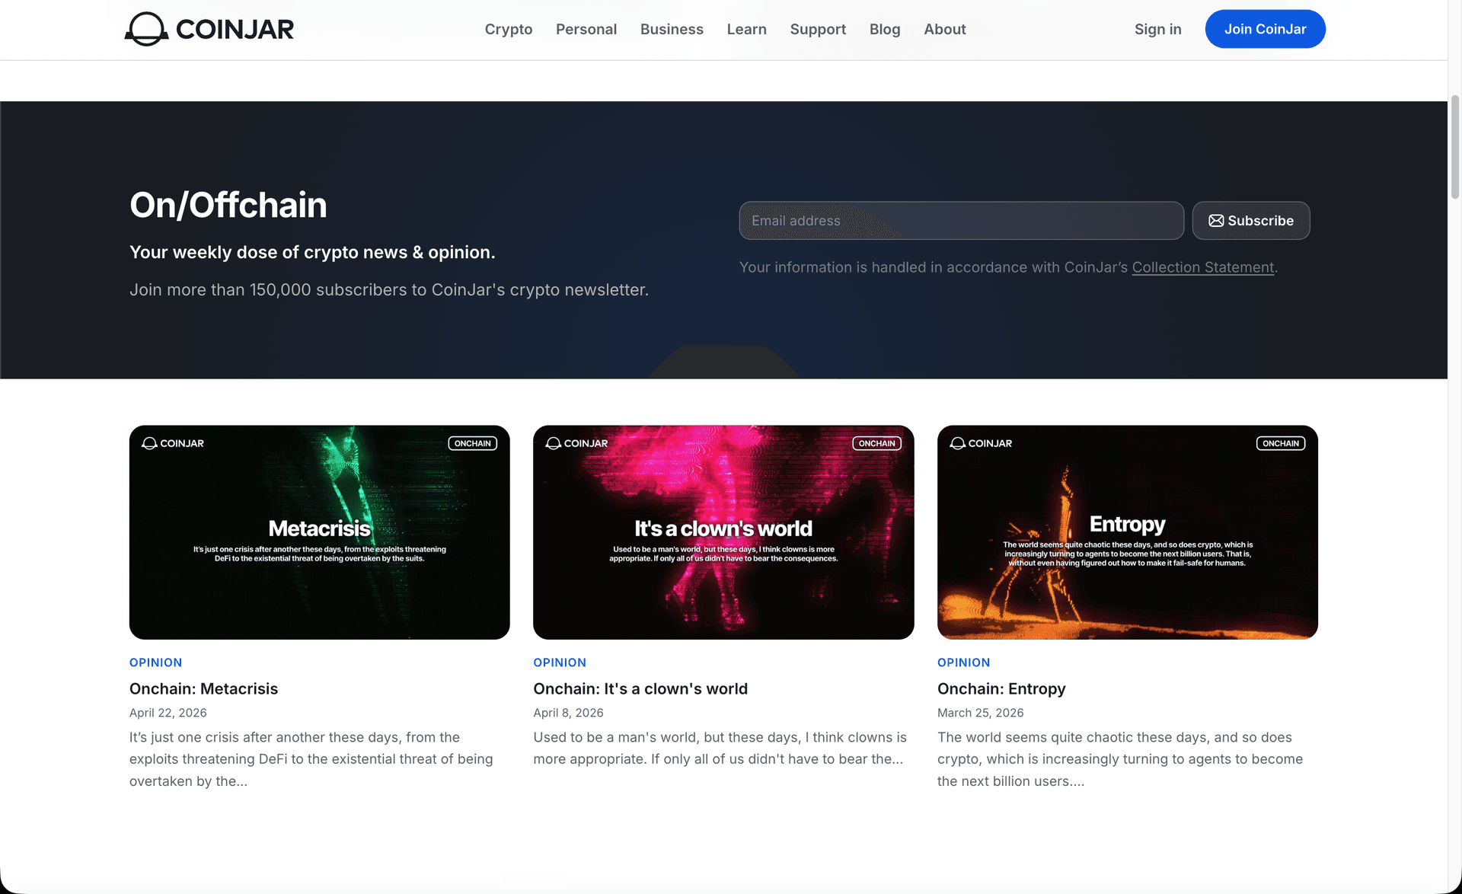Click OPINION tag above It's a clown's world

click(x=560, y=663)
